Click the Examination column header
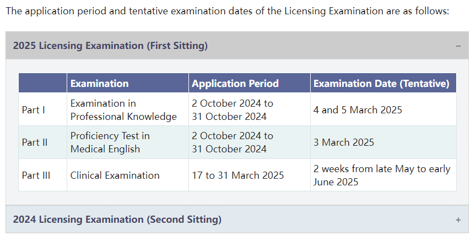The height and width of the screenshot is (242, 476). (128, 83)
